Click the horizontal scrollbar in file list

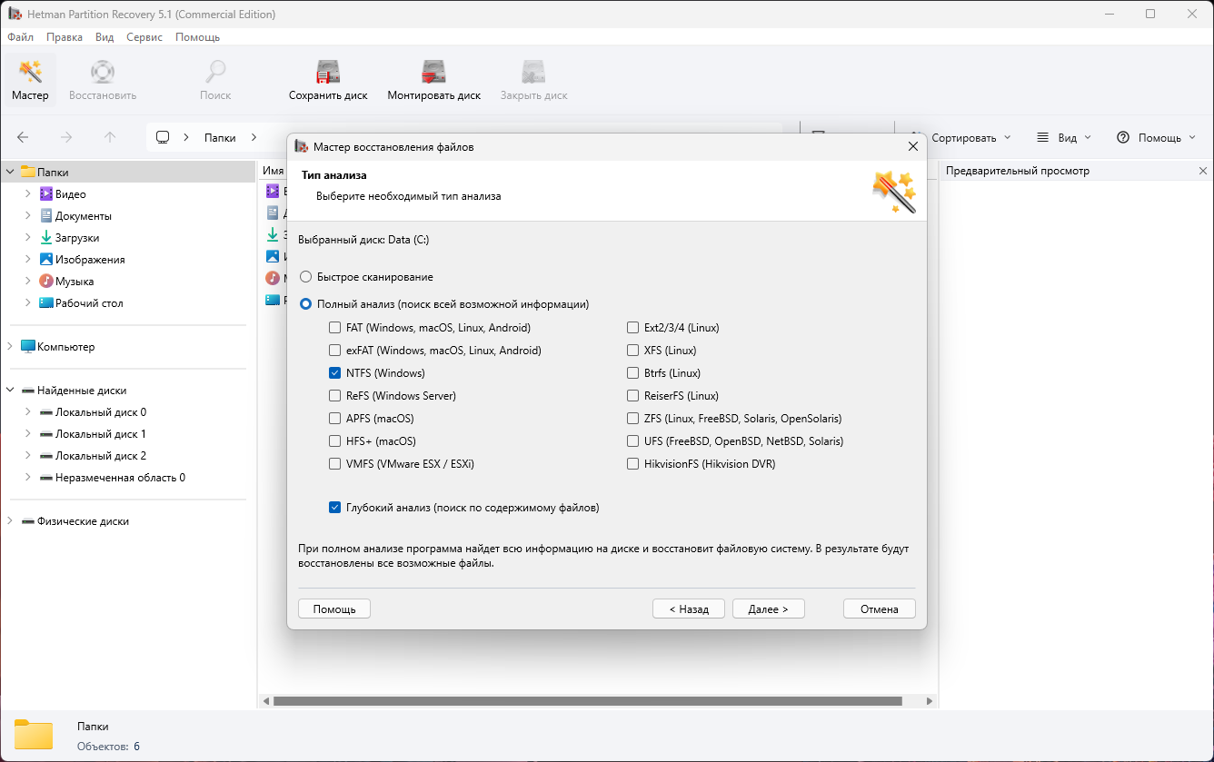(x=587, y=701)
